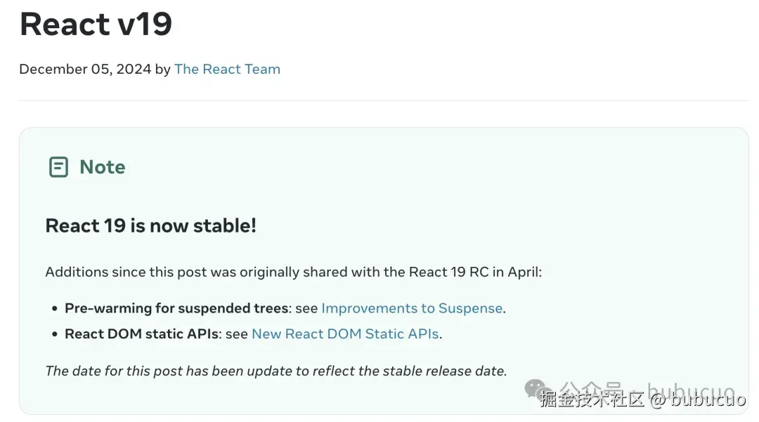Image resolution: width=759 pixels, height=422 pixels.
Task: Select the green Note label
Action: (103, 167)
